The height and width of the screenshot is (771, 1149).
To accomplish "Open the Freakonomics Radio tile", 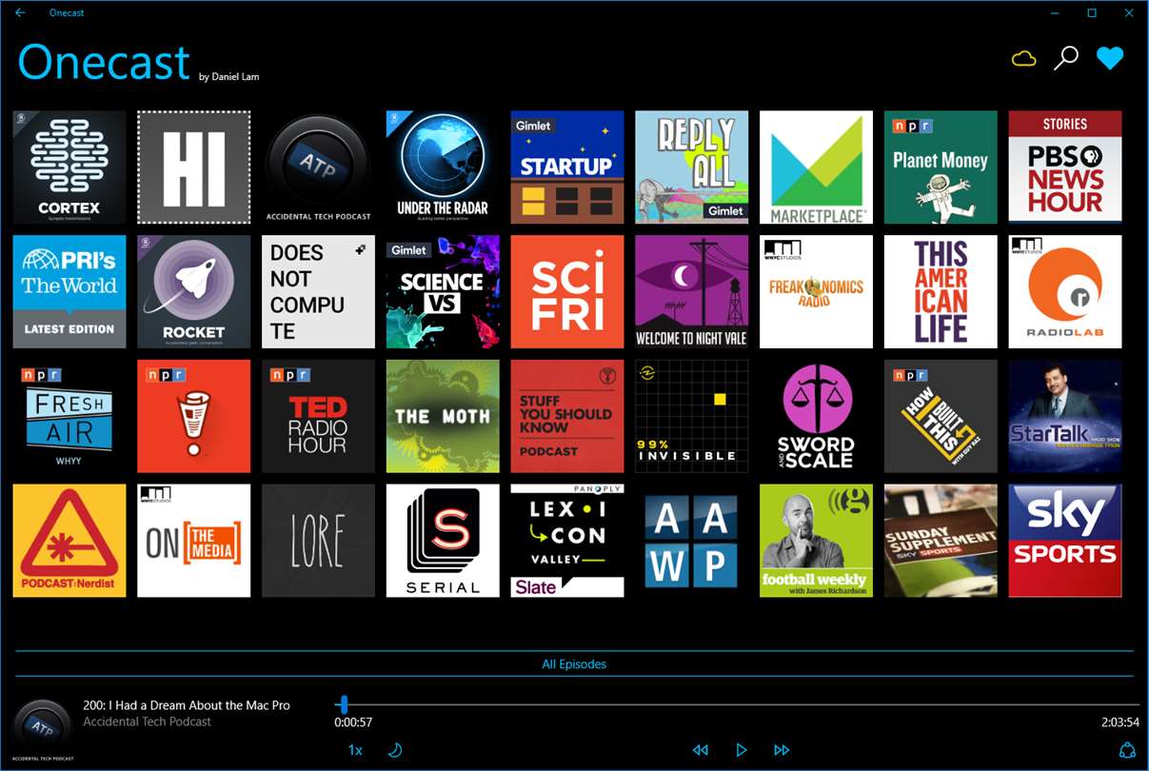I will (x=817, y=292).
